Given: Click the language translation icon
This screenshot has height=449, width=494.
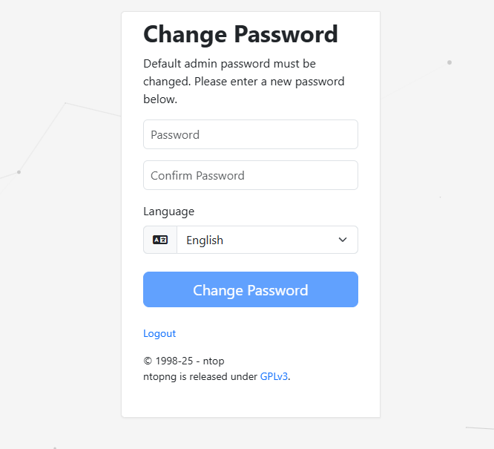Looking at the screenshot, I should click(160, 240).
